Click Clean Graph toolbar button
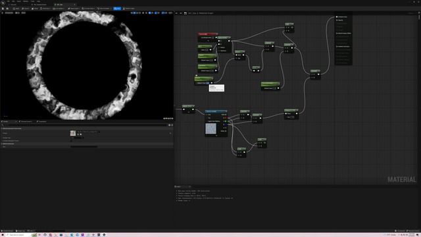421x237 pixels. click(74, 9)
